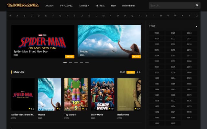Collapse the ΕΤΟΣ year panel arrow
The width and height of the screenshot is (207, 129).
point(196,26)
